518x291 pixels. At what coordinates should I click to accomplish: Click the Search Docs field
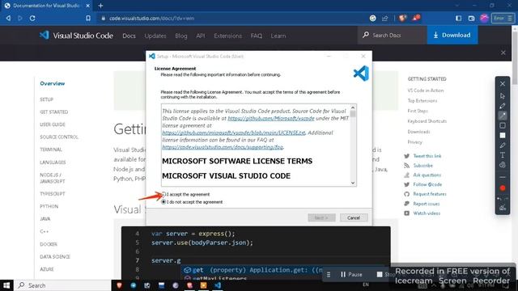tap(392, 35)
